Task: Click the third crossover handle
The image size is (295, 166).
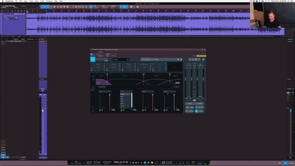Action: click(x=170, y=74)
